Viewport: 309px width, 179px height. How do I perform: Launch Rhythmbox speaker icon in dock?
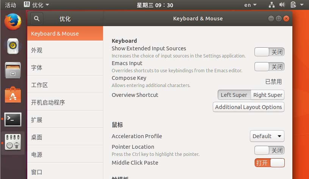[x=13, y=46]
